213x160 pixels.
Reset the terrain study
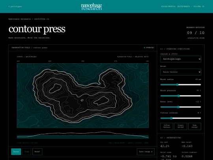[x=37, y=152]
